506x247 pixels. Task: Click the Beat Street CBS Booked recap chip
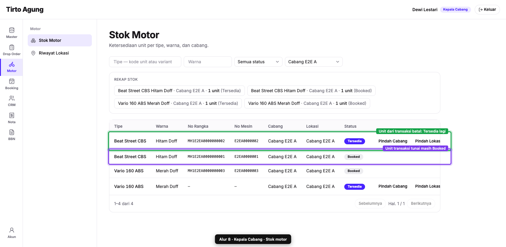click(311, 91)
